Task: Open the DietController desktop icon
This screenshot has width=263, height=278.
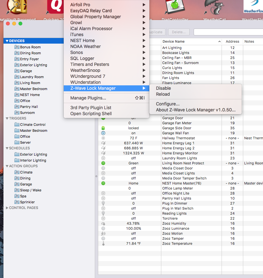Action: tap(175, 7)
